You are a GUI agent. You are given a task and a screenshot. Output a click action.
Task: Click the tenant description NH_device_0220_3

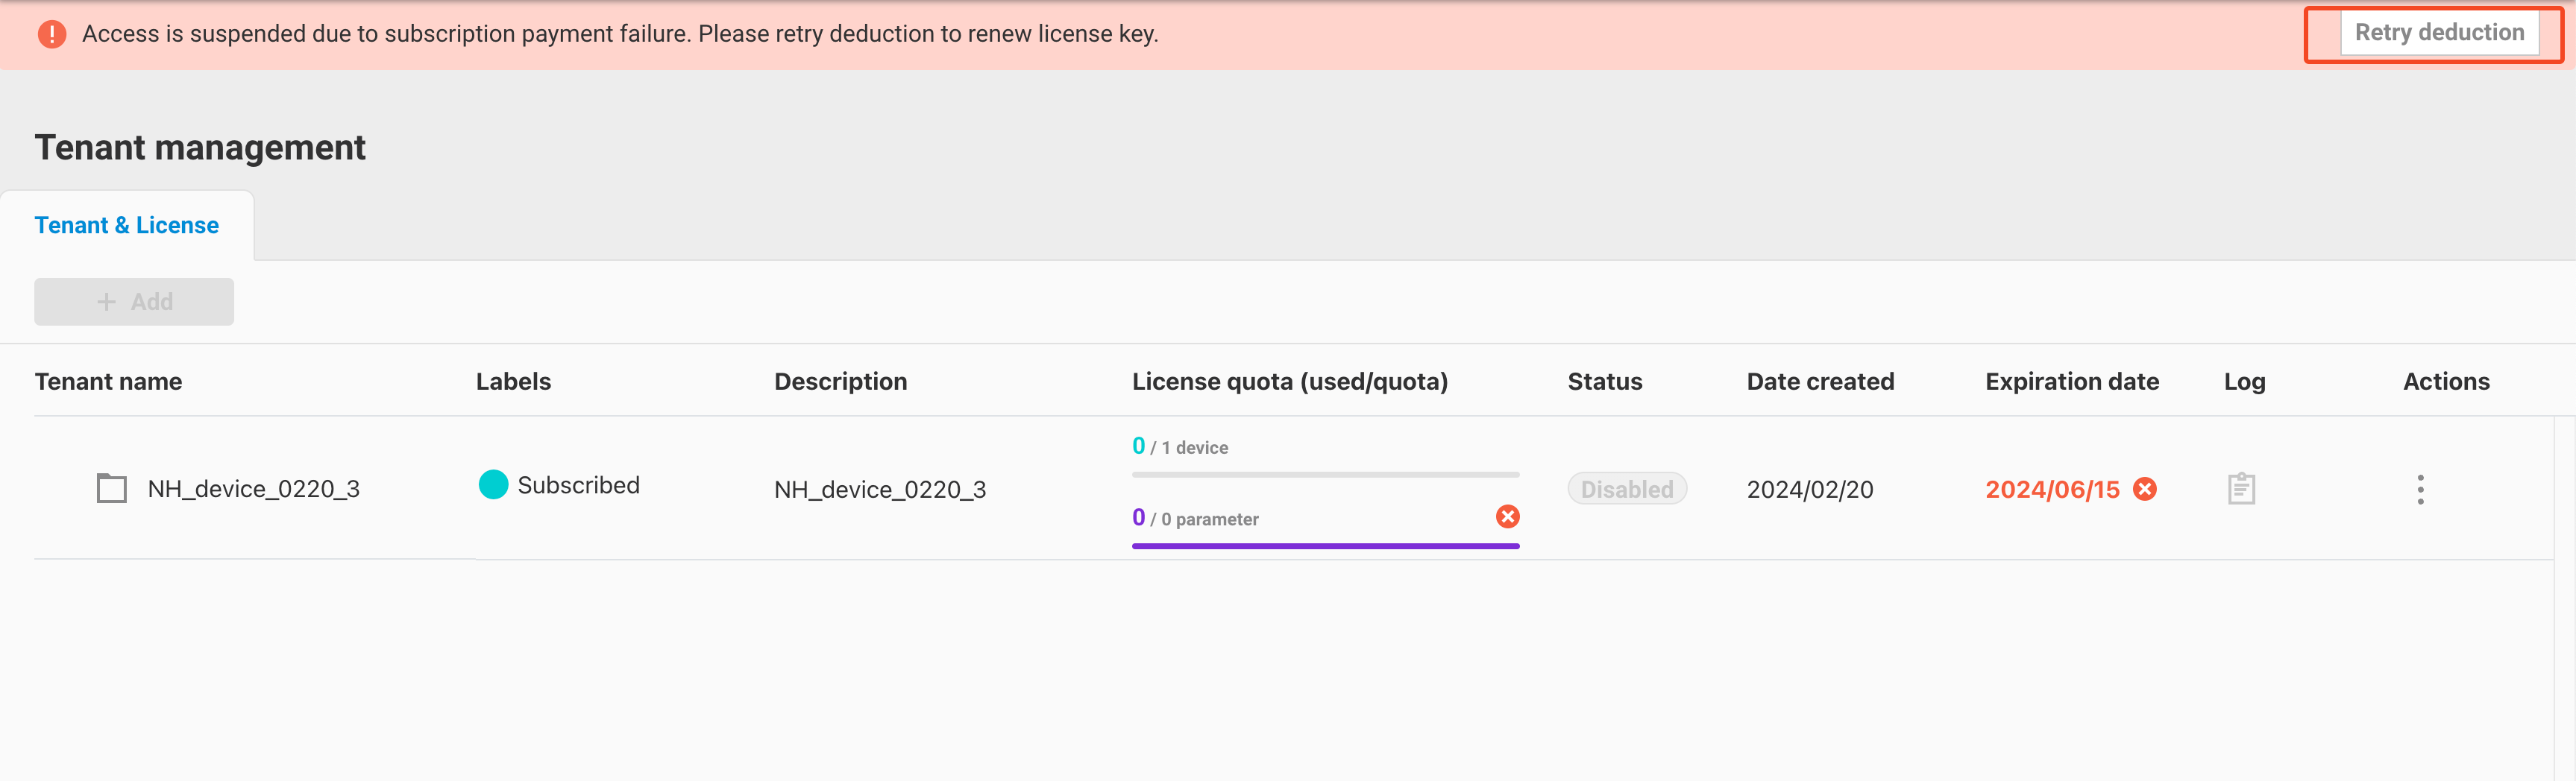tap(880, 488)
